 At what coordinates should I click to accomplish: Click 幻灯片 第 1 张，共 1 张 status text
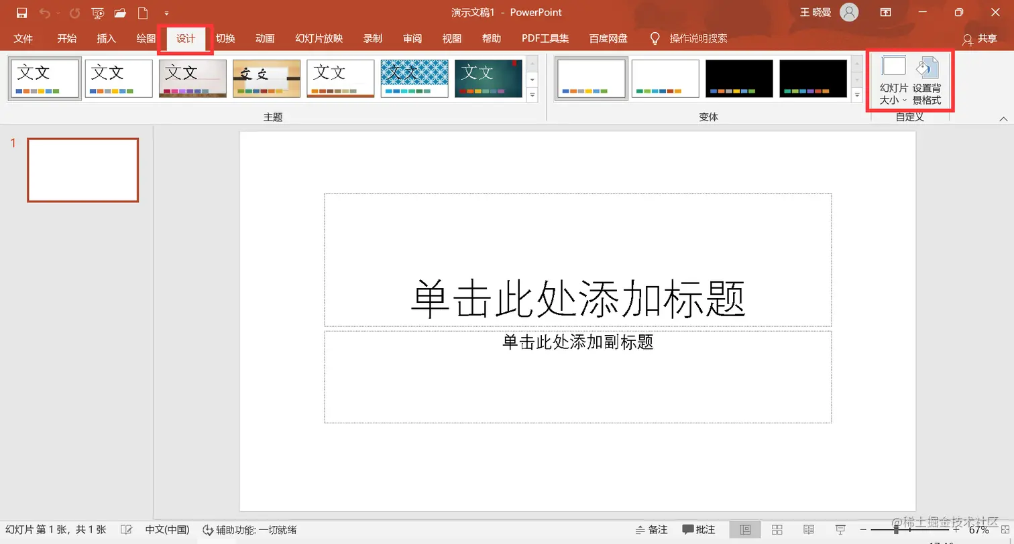56,529
